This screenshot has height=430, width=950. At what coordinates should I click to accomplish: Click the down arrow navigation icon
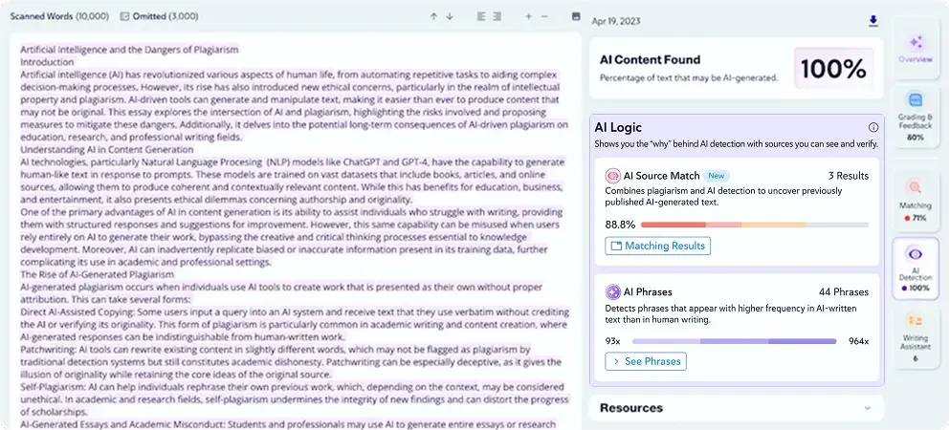coord(450,17)
